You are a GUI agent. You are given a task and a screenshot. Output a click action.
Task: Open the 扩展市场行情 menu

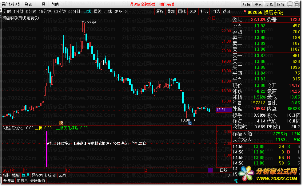tap(10, 4)
